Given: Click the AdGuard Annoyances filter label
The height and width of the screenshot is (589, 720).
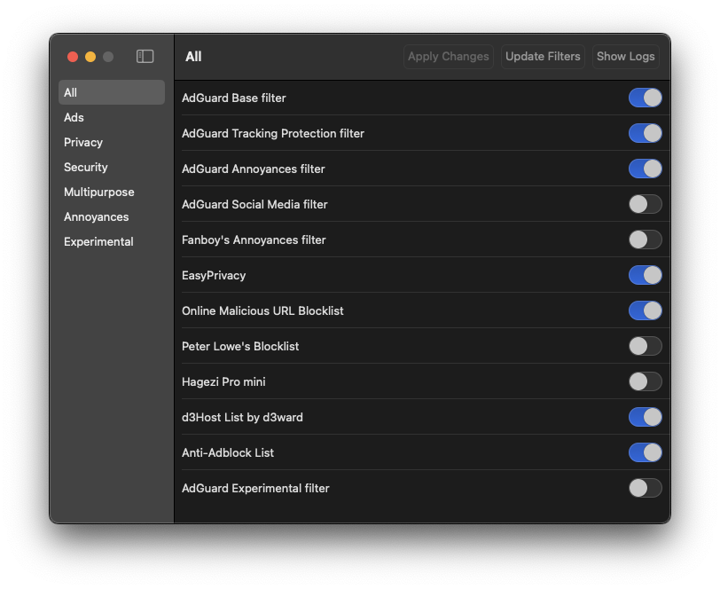Looking at the screenshot, I should click(253, 169).
